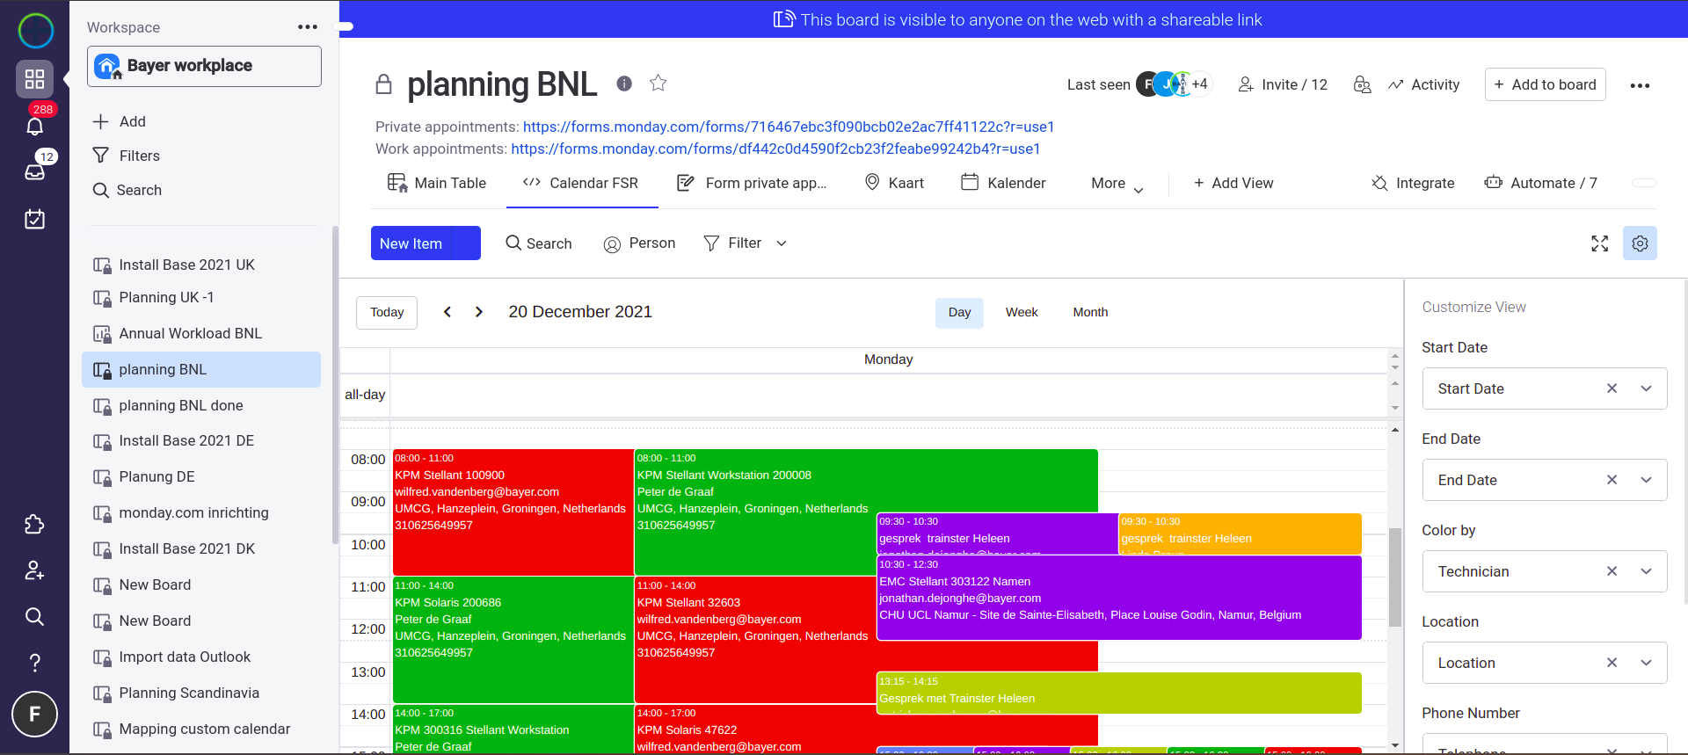
Task: Clear the Location selection
Action: tap(1612, 663)
